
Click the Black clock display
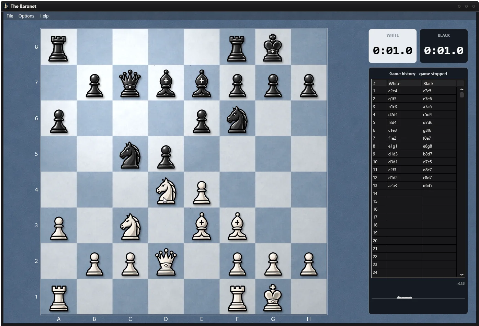click(x=444, y=46)
